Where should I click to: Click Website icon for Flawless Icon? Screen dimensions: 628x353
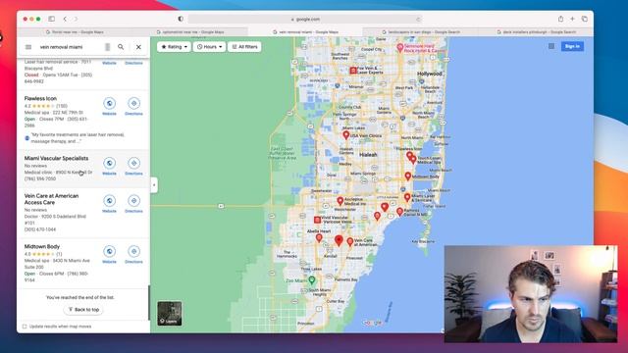tap(109, 103)
